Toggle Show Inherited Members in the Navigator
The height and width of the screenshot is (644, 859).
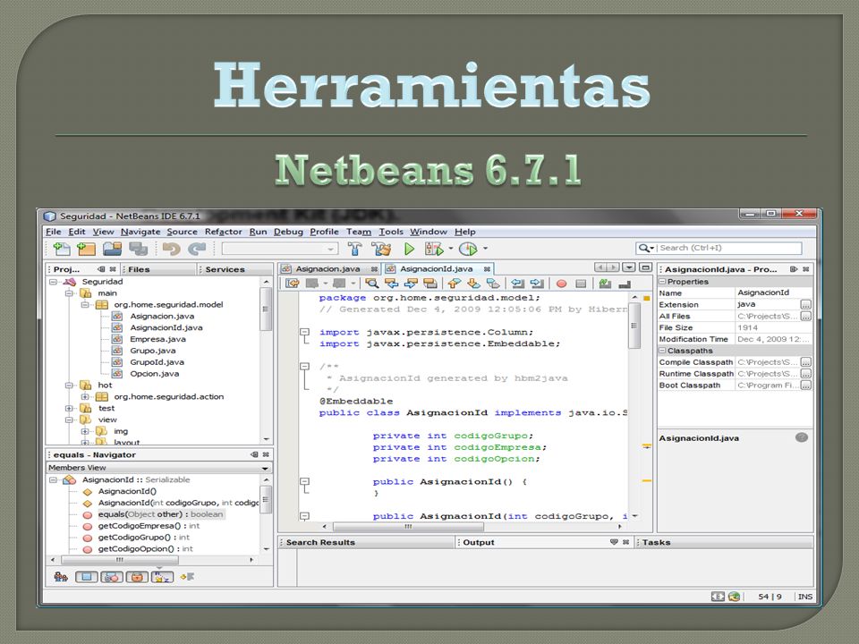click(61, 577)
